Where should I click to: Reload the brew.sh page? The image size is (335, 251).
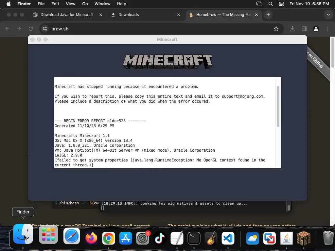pyautogui.click(x=31, y=29)
